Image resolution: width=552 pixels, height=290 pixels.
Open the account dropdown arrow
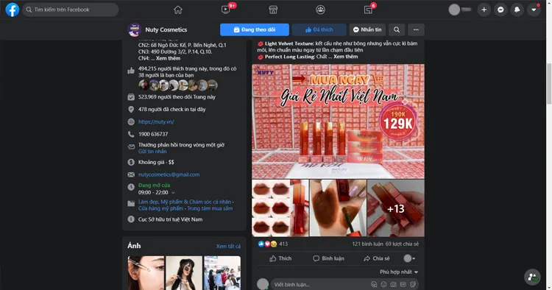click(534, 10)
